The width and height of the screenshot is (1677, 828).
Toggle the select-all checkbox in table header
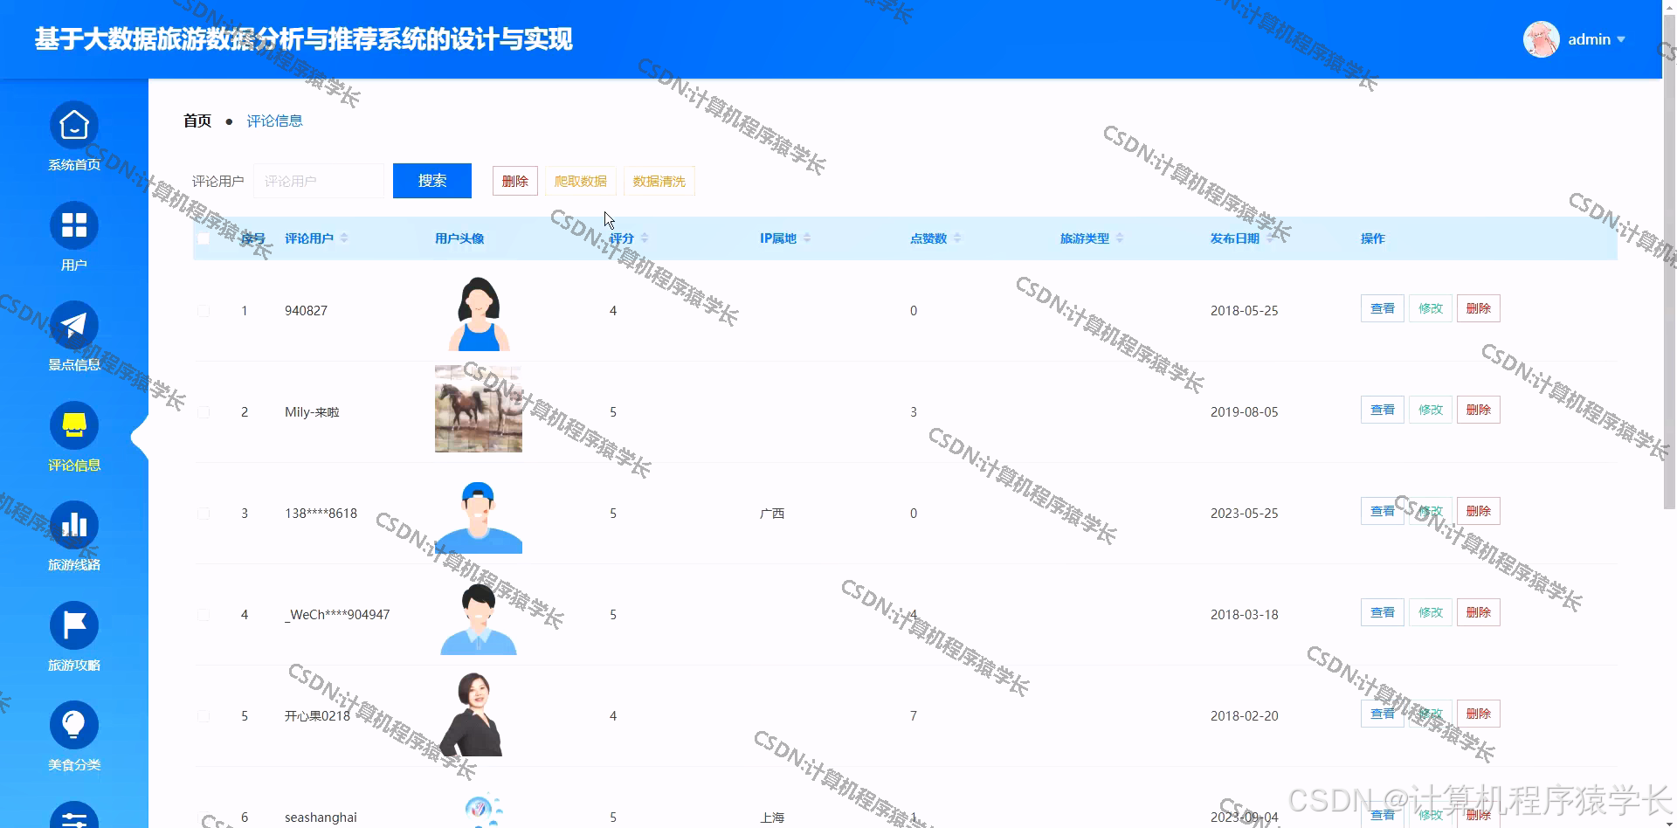click(204, 238)
